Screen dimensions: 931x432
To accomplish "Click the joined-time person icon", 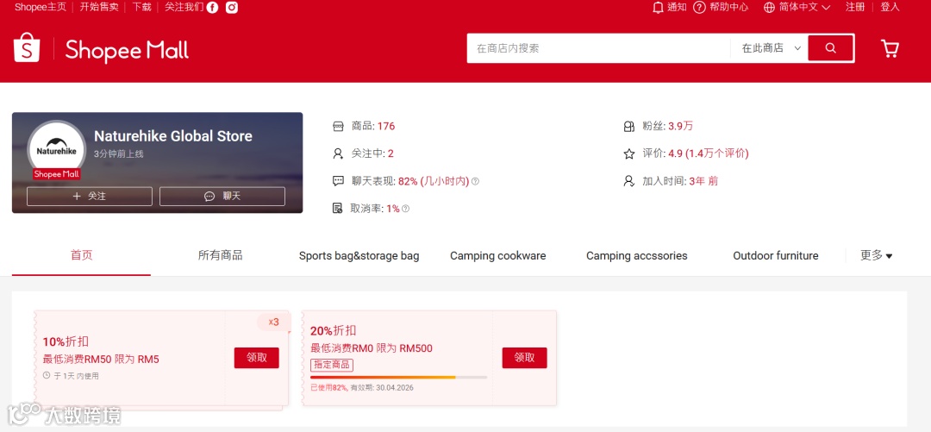I will (x=628, y=181).
